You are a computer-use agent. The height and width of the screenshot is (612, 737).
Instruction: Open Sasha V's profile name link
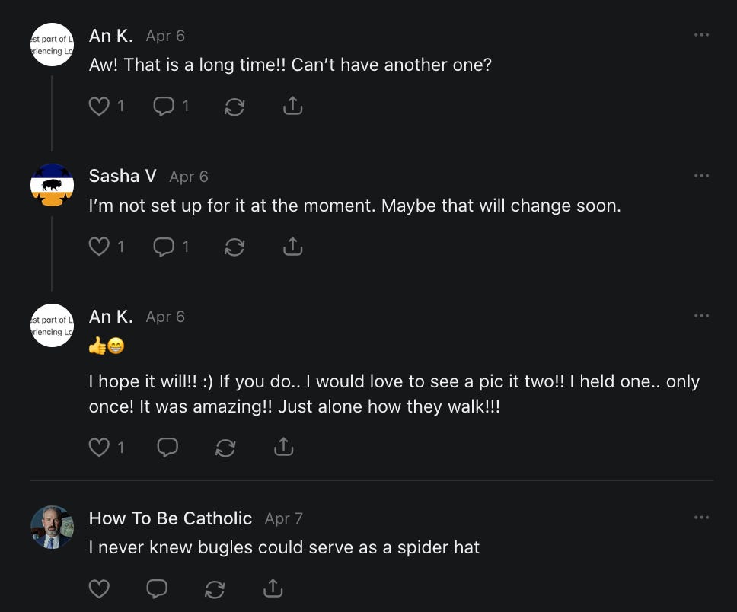[x=123, y=176]
